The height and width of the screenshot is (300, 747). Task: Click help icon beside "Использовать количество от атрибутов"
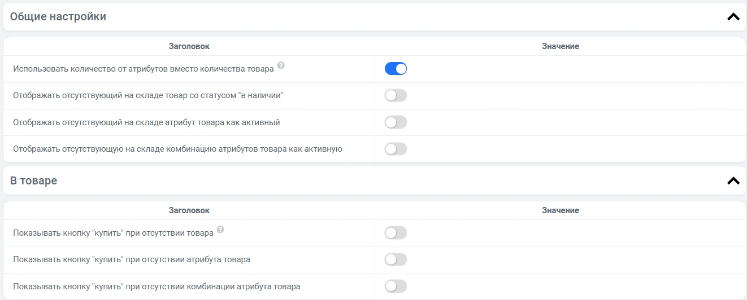[281, 65]
